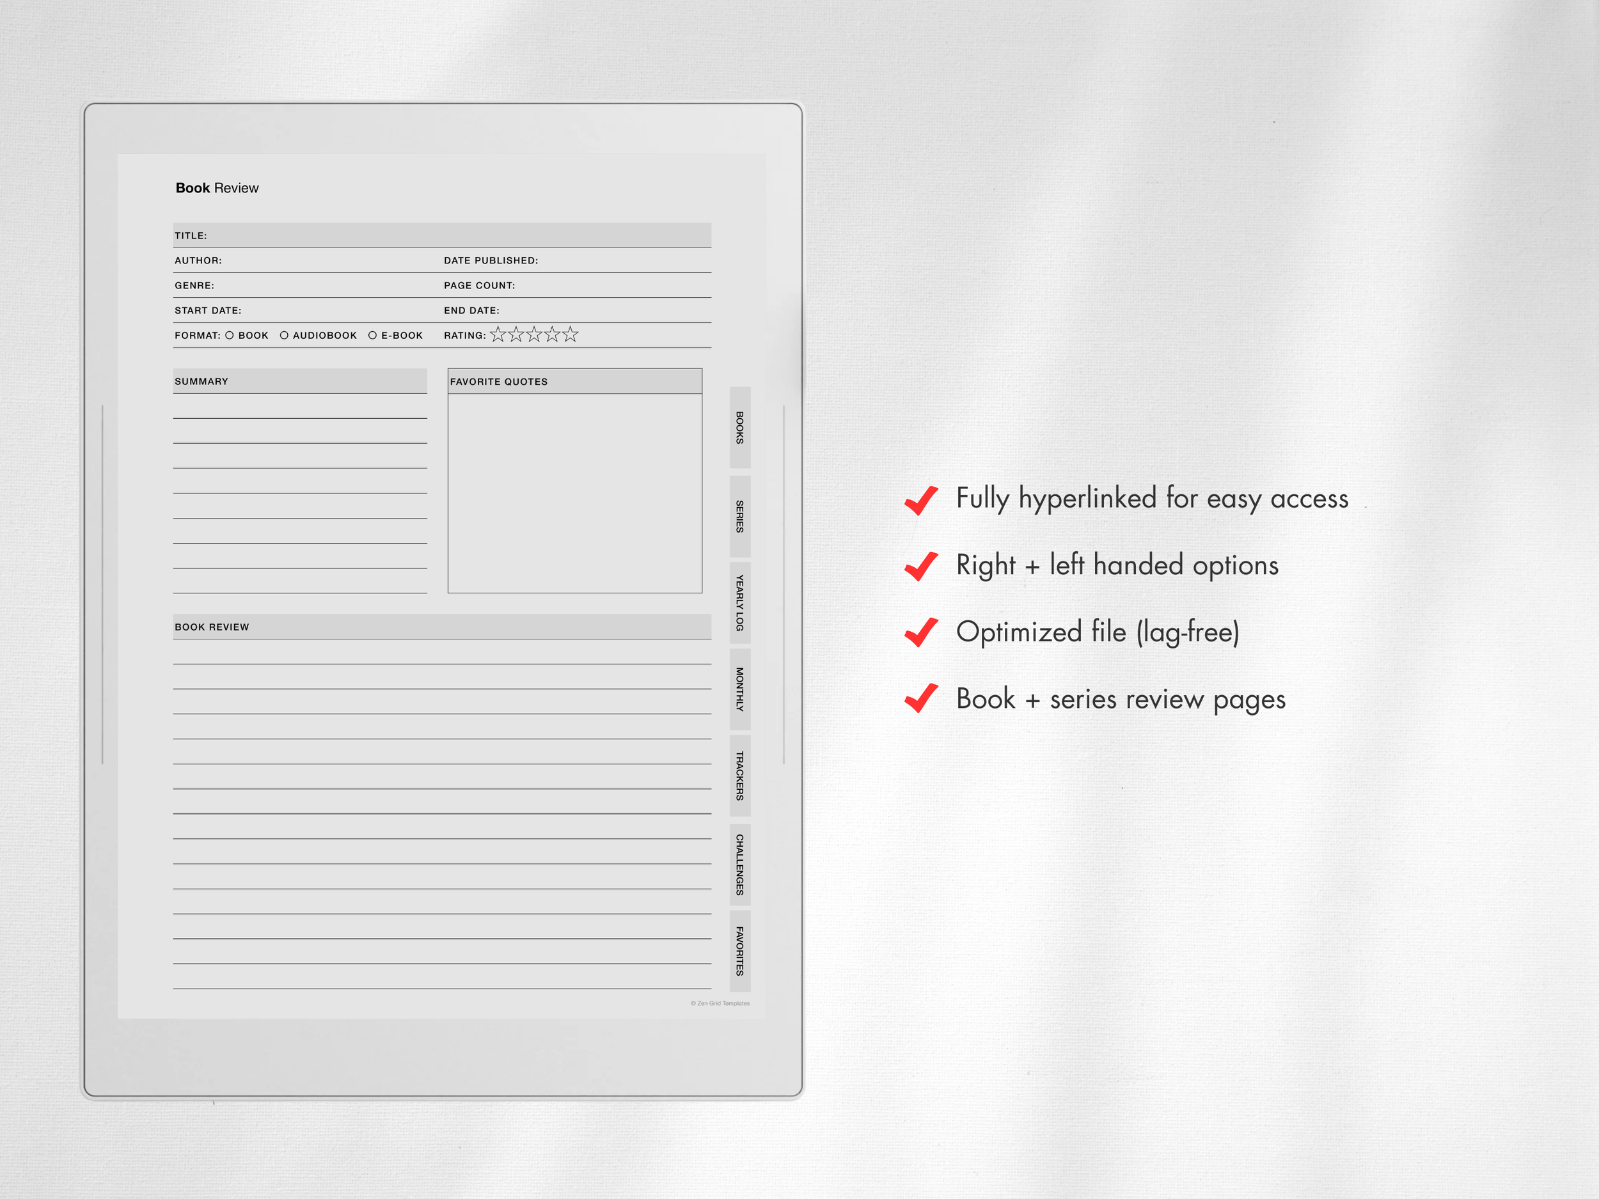This screenshot has height=1199, width=1599.
Task: Click 'Fully hyperlinked for easy access' text
Action: pyautogui.click(x=1153, y=499)
